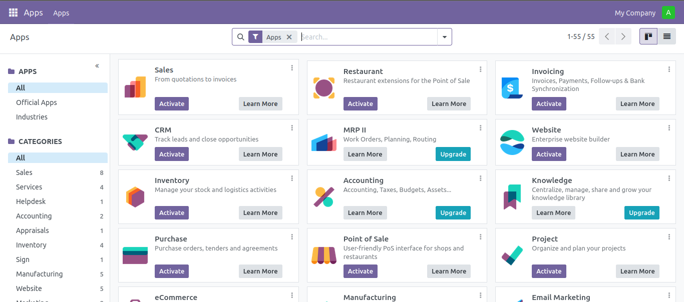684x302 pixels.
Task: Open the CRM card kebab menu
Action: point(292,128)
